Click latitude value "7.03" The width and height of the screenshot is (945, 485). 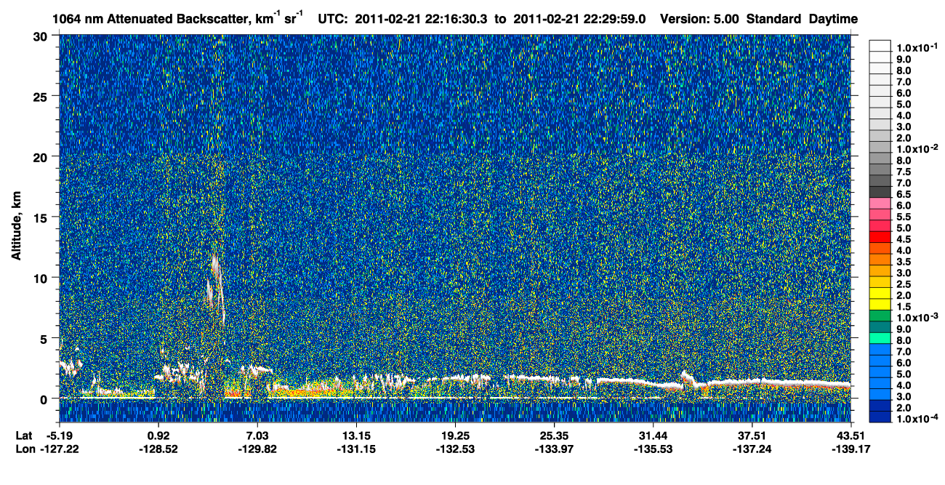(257, 436)
